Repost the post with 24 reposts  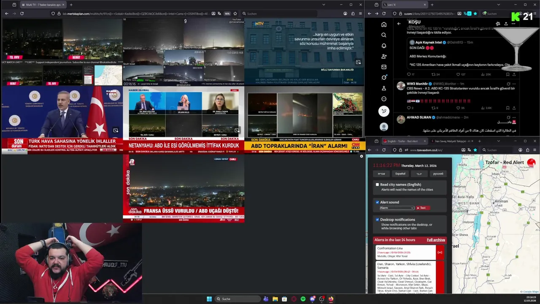pos(433,74)
